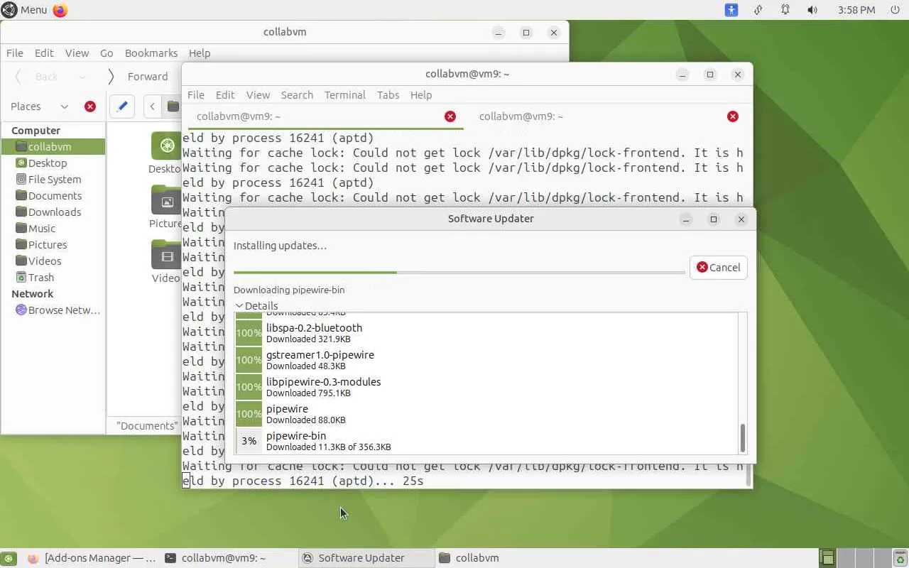Close the first terminal tab collabvm@vm9

[450, 116]
